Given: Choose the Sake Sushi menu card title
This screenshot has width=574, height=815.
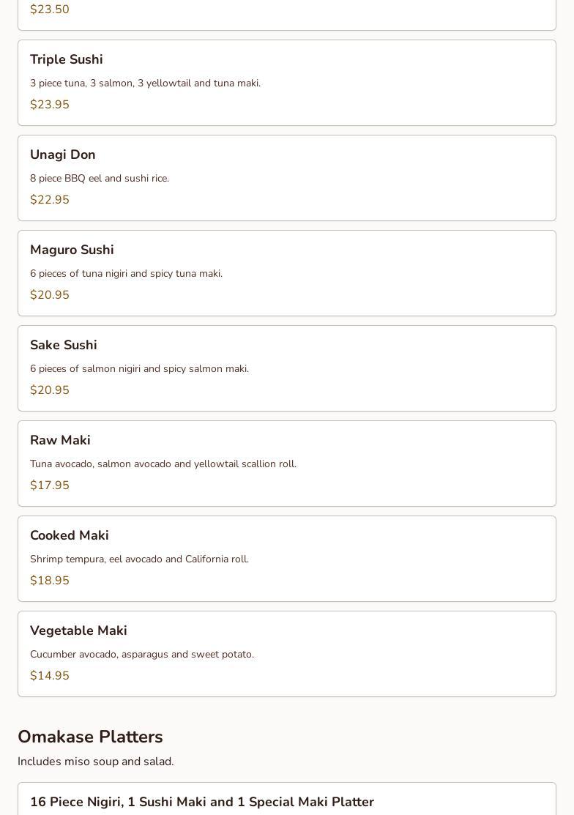Looking at the screenshot, I should pyautogui.click(x=64, y=345).
